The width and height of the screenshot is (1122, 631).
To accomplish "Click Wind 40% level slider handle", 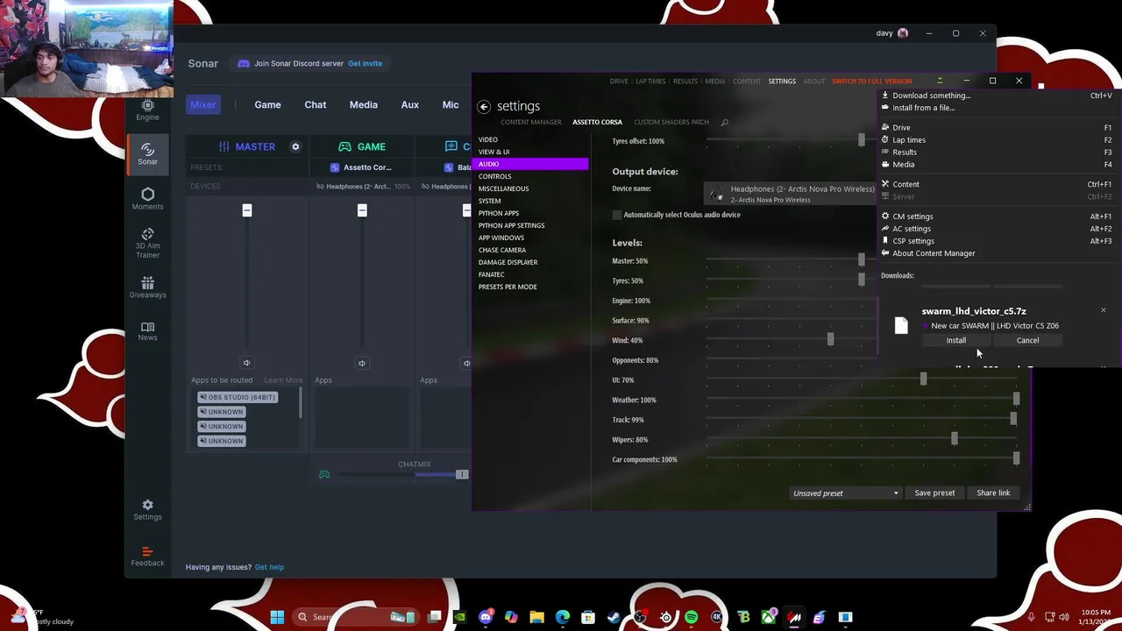I will point(830,339).
